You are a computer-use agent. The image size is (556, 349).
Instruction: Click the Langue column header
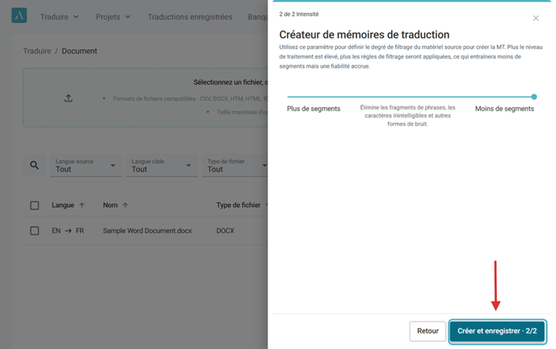coord(63,205)
